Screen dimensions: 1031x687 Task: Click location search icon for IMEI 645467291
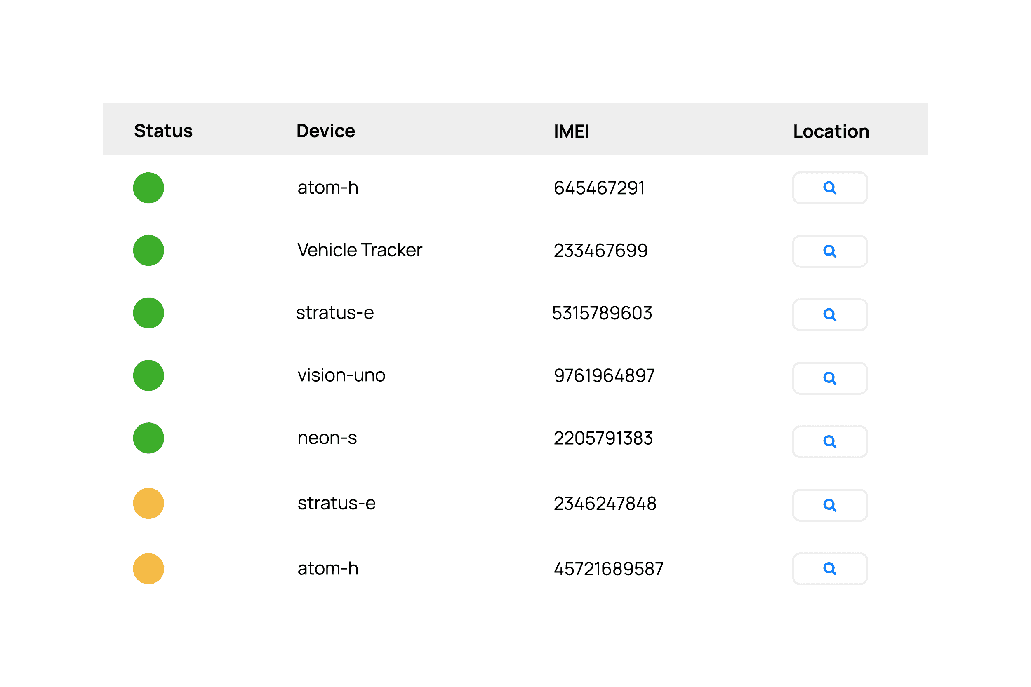click(829, 188)
